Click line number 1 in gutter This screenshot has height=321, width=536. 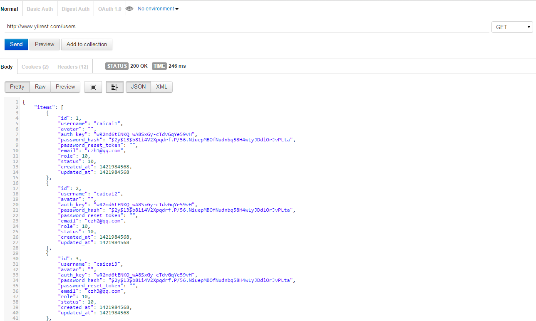(x=17, y=102)
